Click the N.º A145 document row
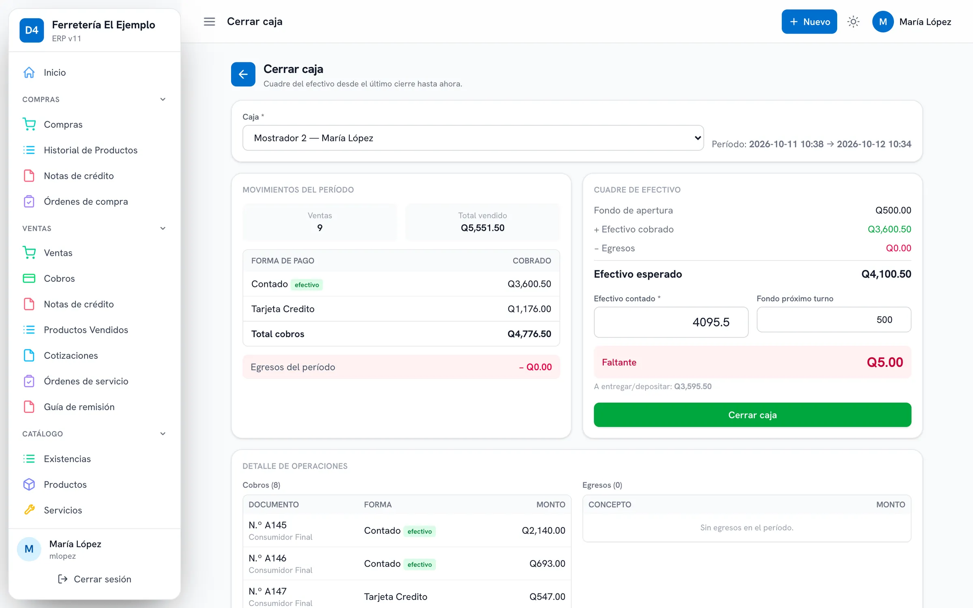 [407, 530]
